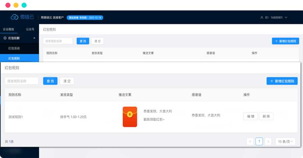This screenshot has width=303, height=158.
Task: Click the 微链云 cloud logo icon
Action: pos(14,17)
